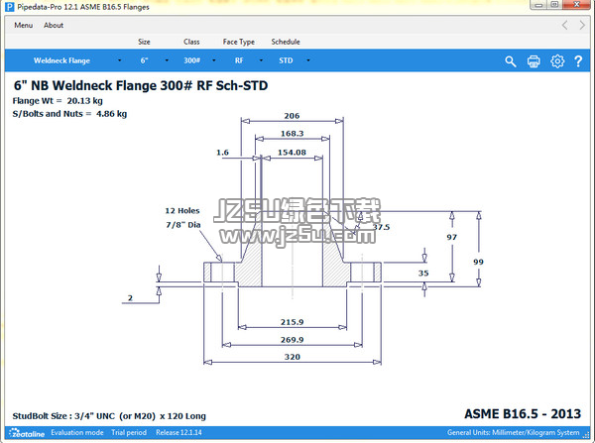Image resolution: width=595 pixels, height=443 pixels.
Task: Click the 2 raised face dimension
Action: (130, 298)
